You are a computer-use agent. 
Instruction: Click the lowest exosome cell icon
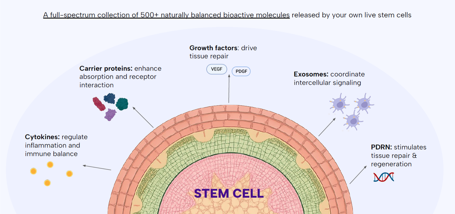pyautogui.click(x=353, y=120)
